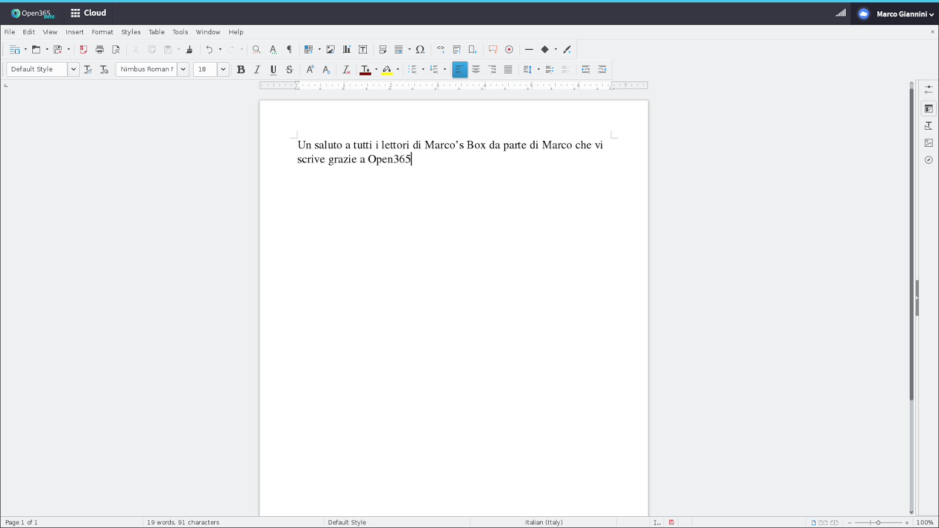Toggle Strikethrough formatting

289,70
